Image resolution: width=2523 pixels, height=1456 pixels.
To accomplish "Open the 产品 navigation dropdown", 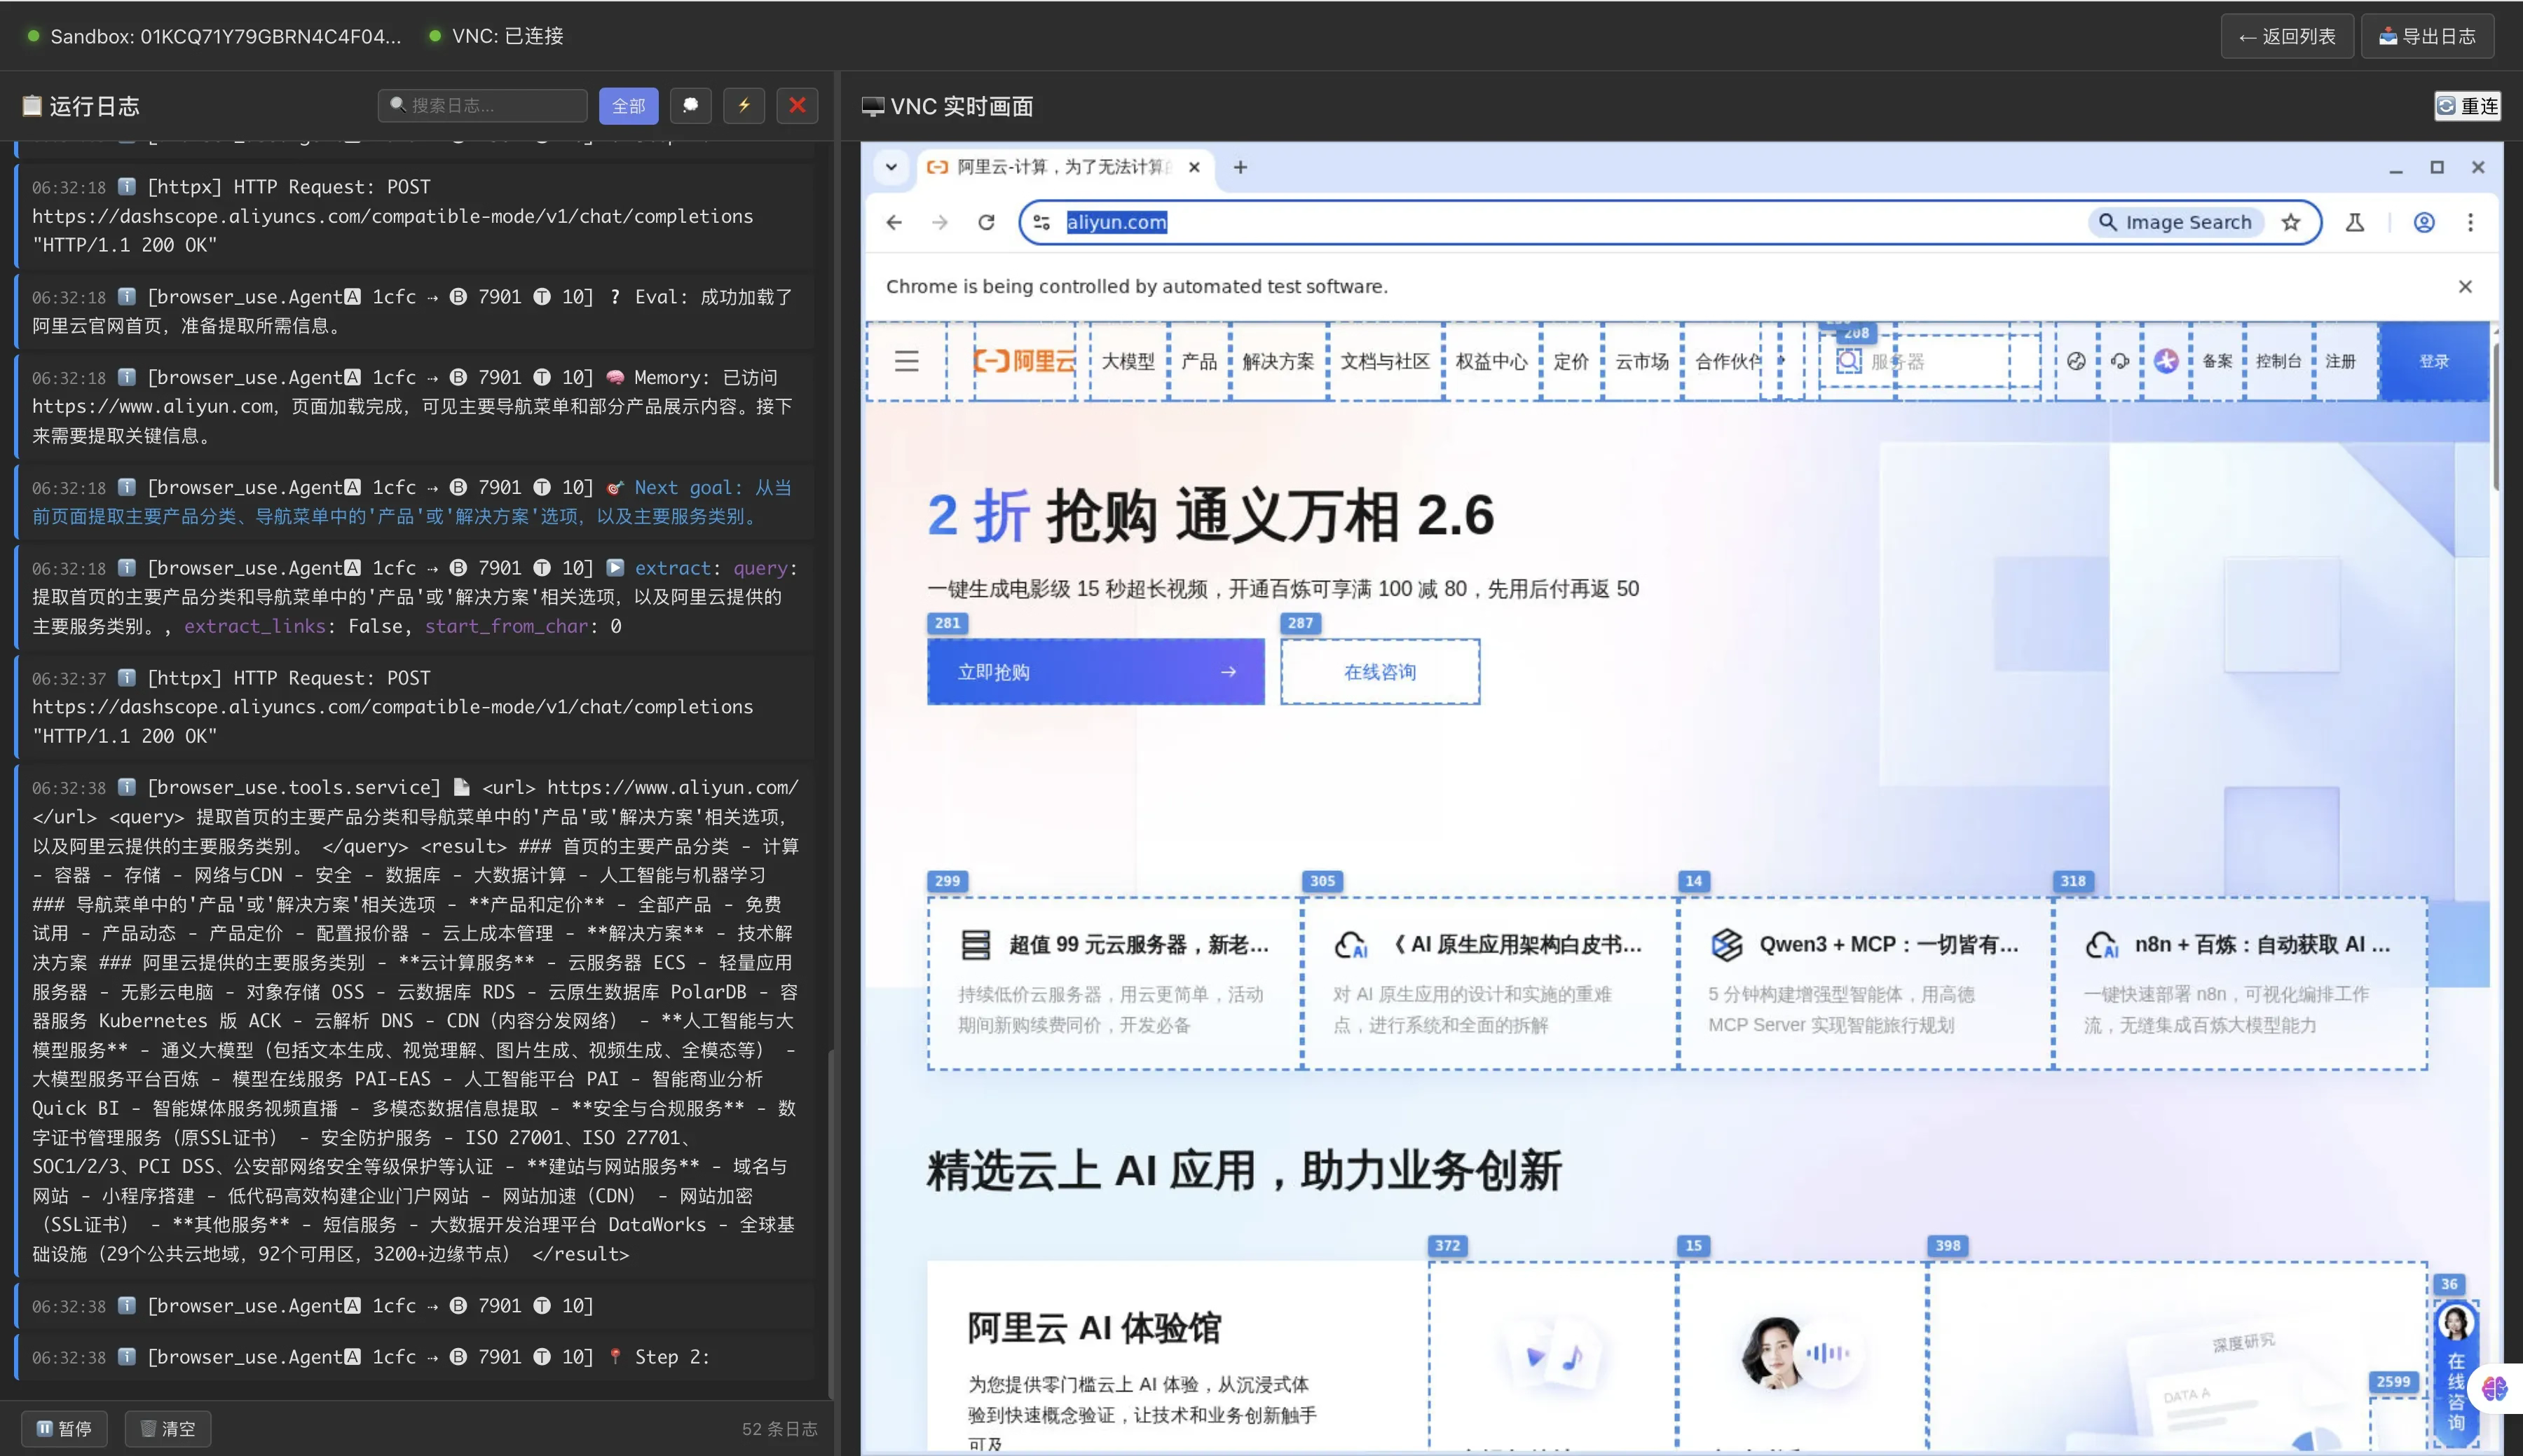I will (1198, 362).
